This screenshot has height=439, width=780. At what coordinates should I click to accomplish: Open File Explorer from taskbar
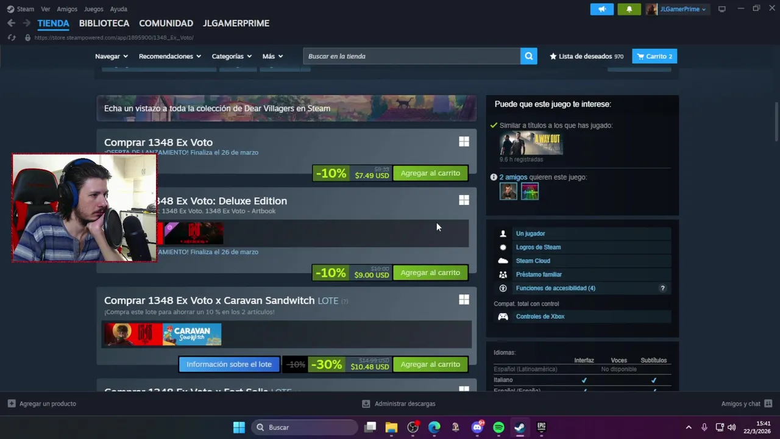(x=391, y=427)
